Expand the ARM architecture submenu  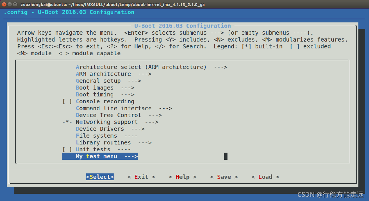tap(103, 74)
